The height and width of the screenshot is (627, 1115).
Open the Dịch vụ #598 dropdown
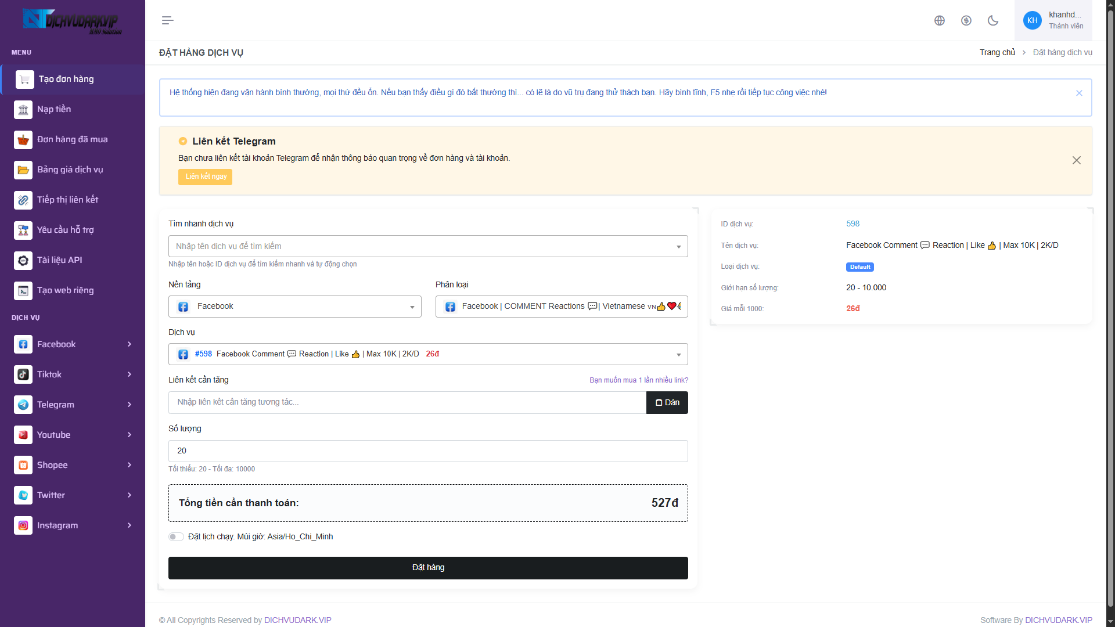point(428,354)
